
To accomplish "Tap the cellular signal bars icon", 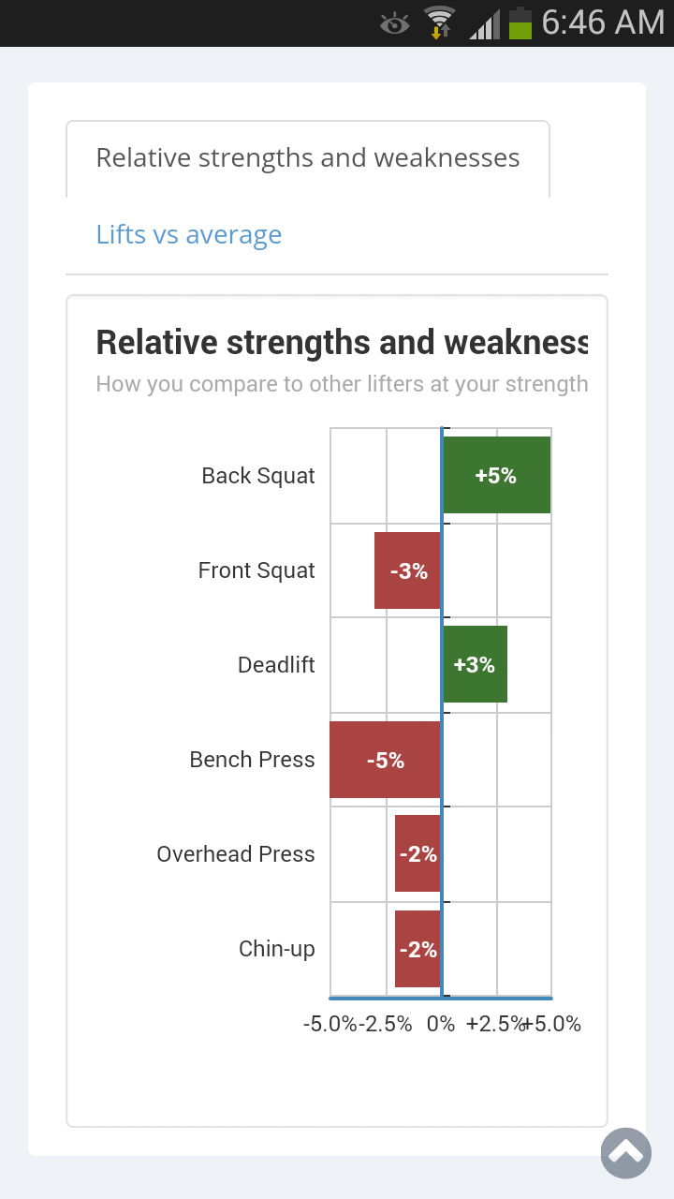I will pyautogui.click(x=484, y=24).
